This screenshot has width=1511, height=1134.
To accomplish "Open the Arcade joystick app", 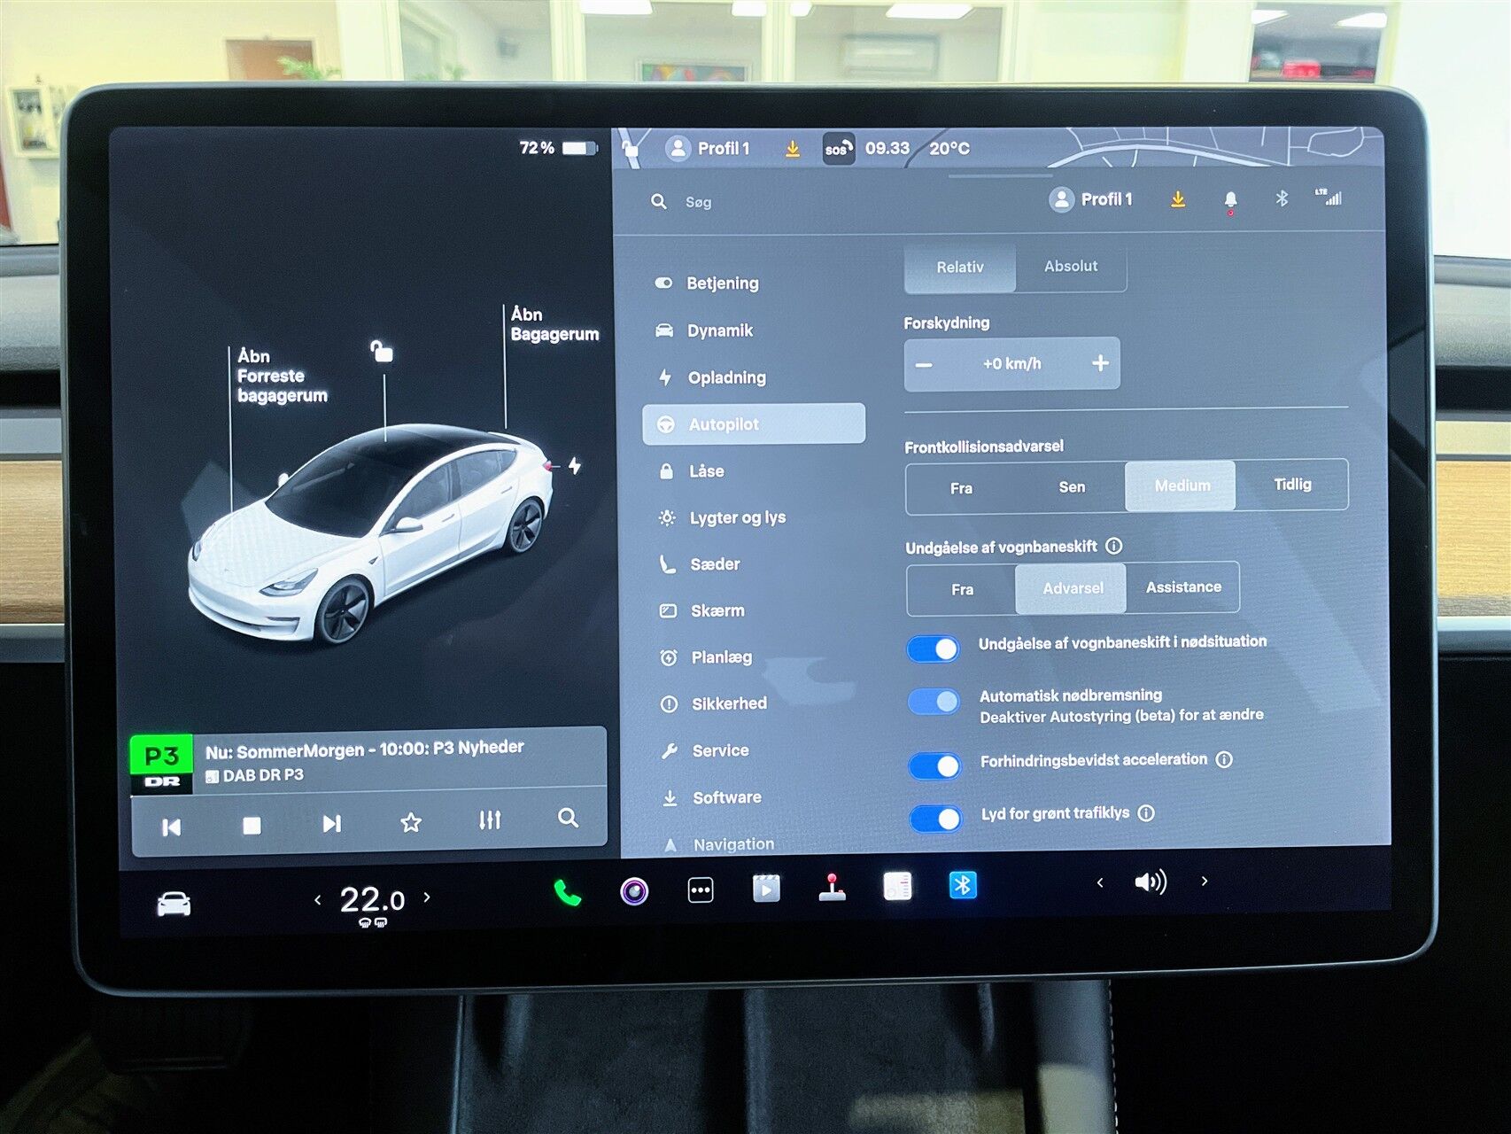I will [832, 887].
